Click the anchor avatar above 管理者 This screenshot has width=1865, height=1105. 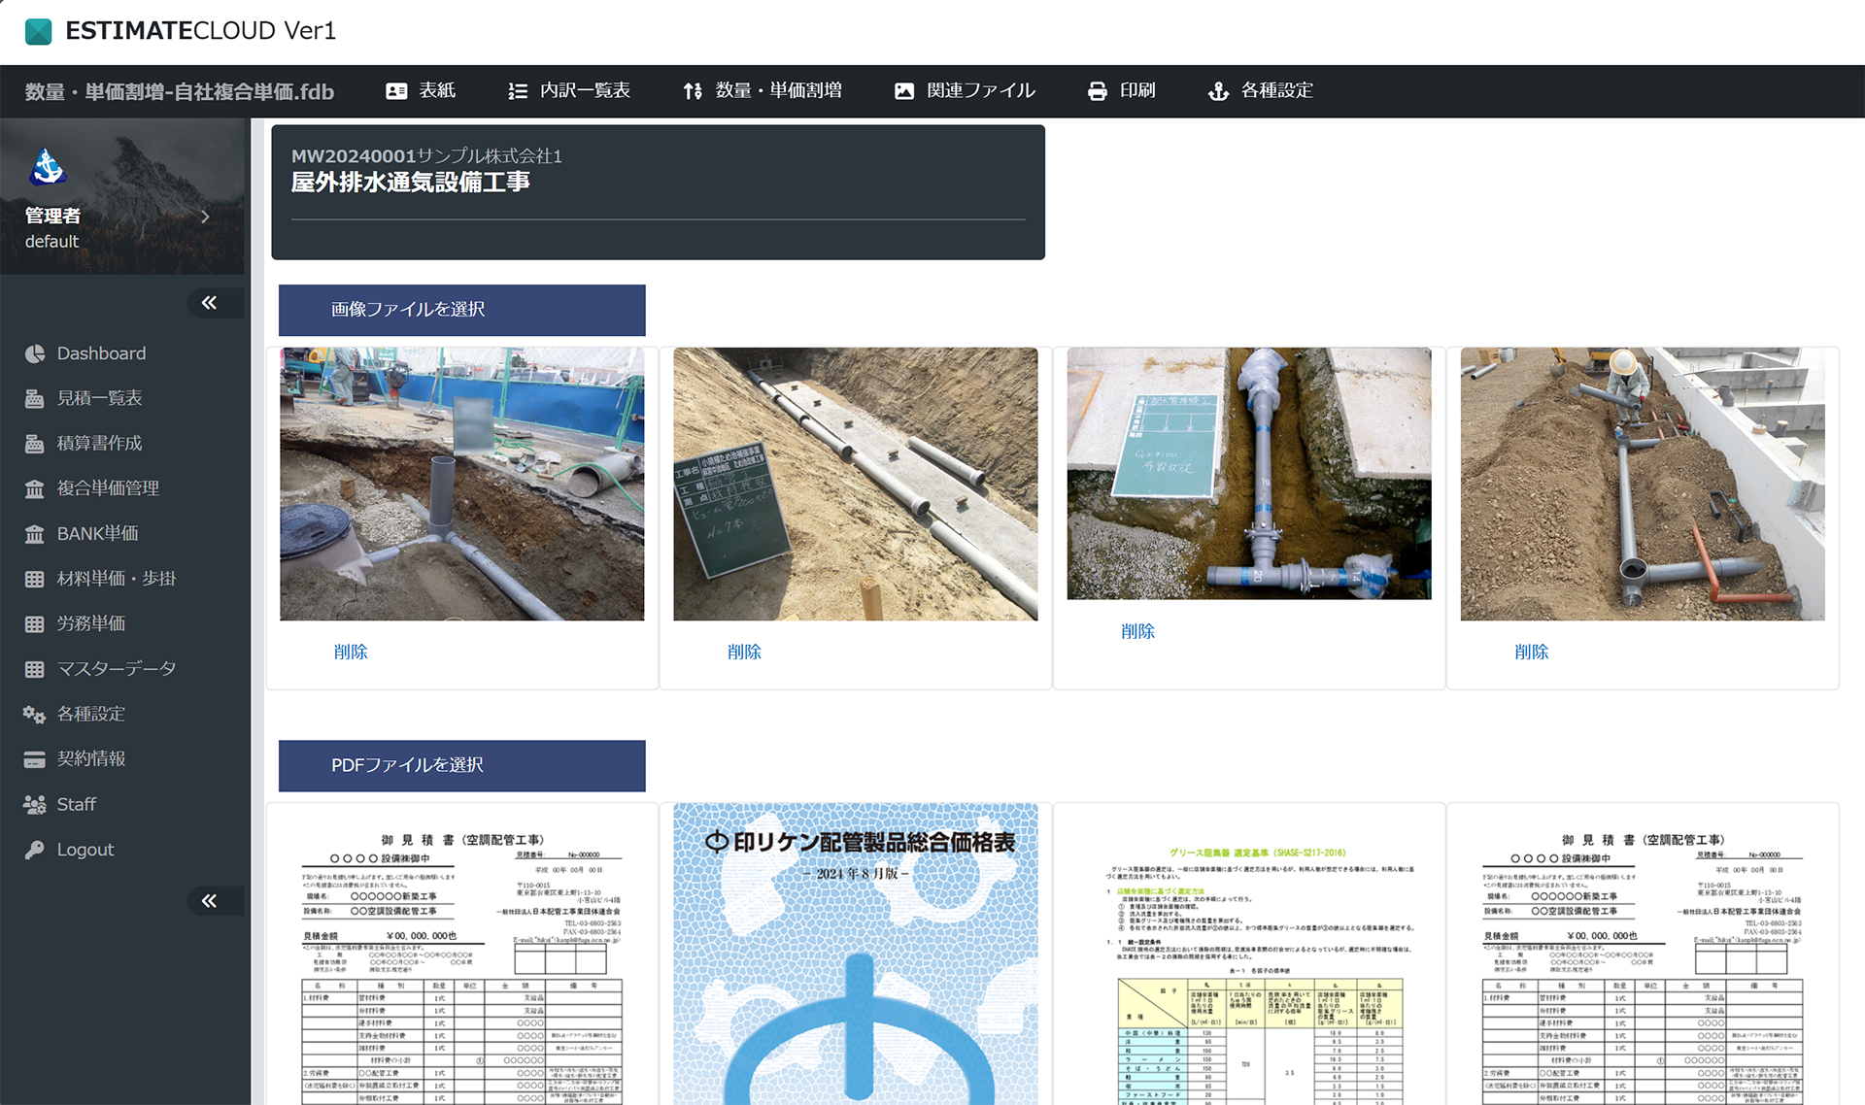coord(48,167)
